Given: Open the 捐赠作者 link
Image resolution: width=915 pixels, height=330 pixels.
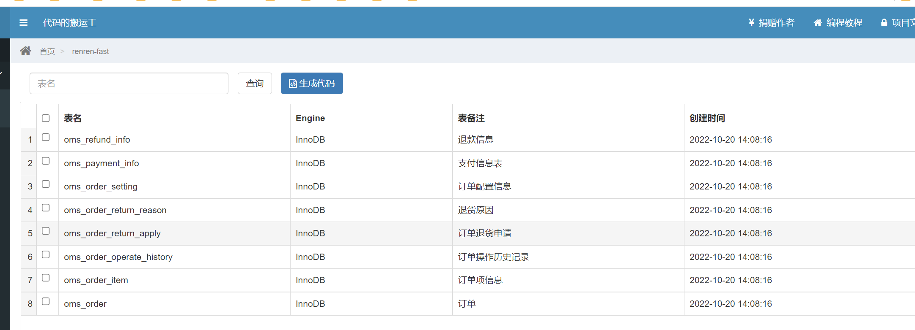Looking at the screenshot, I should 772,23.
